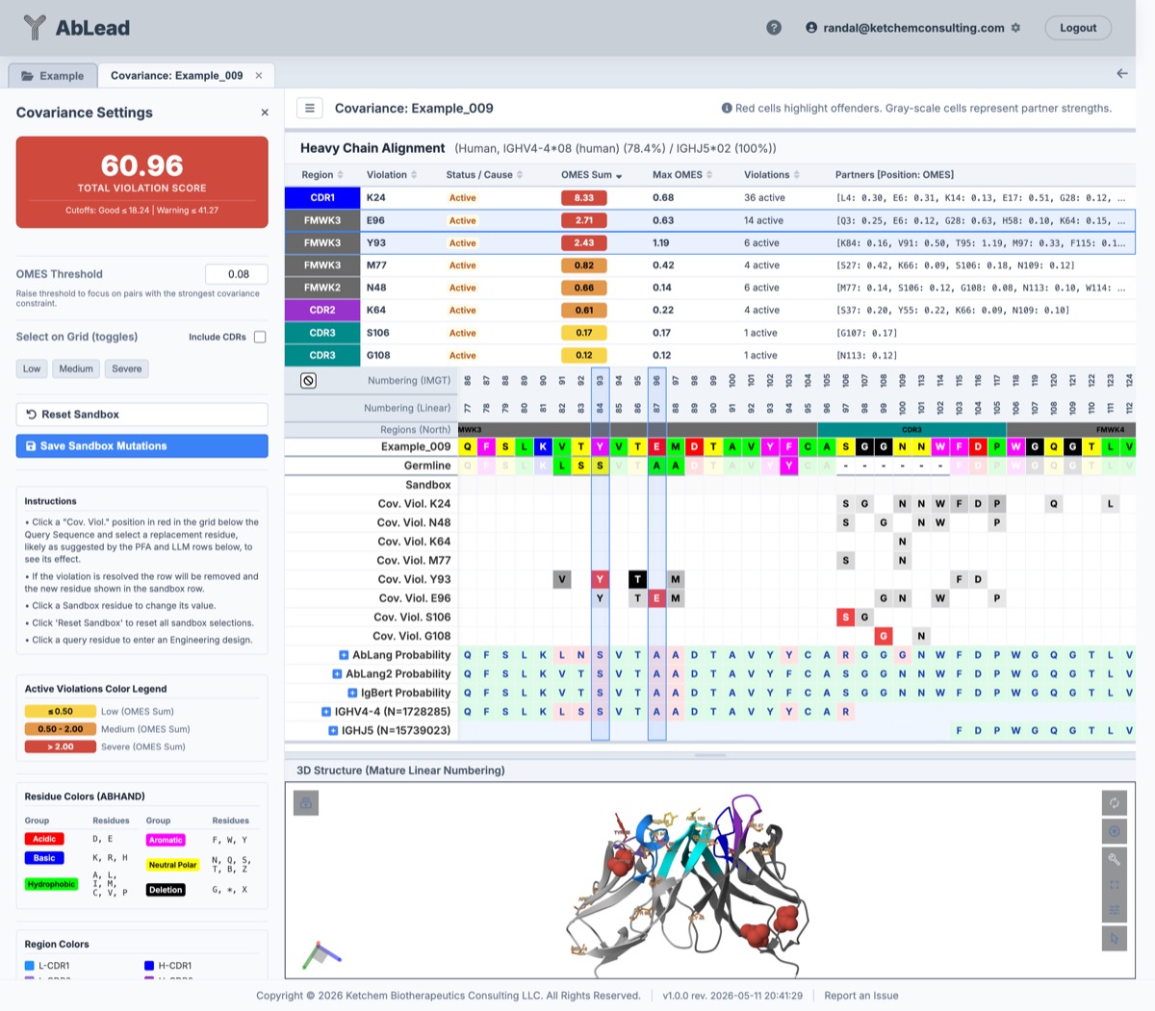
Task: Close the Covariance Settings panel
Action: (265, 113)
